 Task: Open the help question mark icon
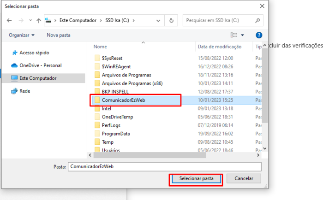(259, 35)
